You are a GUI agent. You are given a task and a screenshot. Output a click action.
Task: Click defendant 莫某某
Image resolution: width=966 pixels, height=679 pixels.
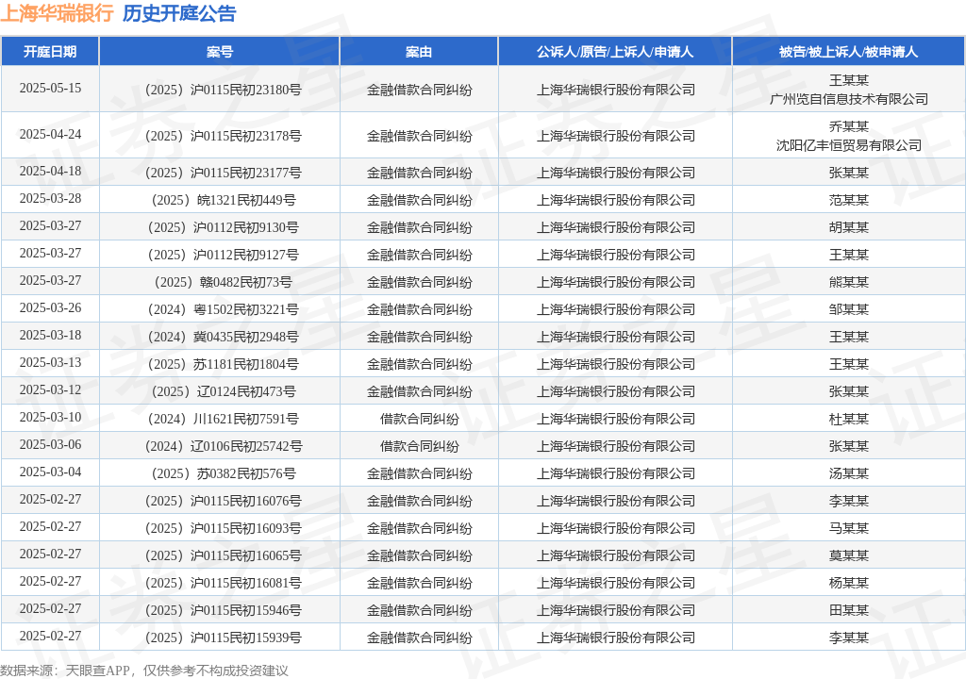tap(849, 555)
